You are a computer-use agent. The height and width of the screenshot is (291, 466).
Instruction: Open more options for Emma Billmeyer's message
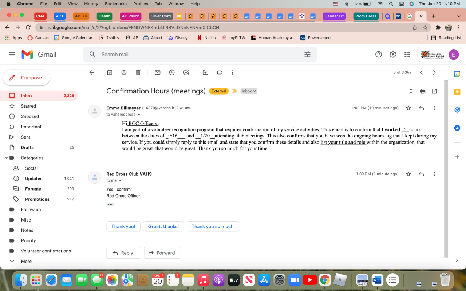pos(434,108)
